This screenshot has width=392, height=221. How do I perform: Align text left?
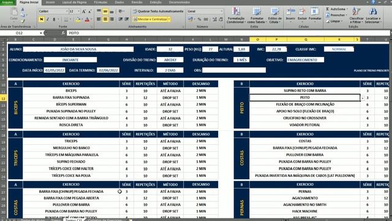tap(99, 19)
